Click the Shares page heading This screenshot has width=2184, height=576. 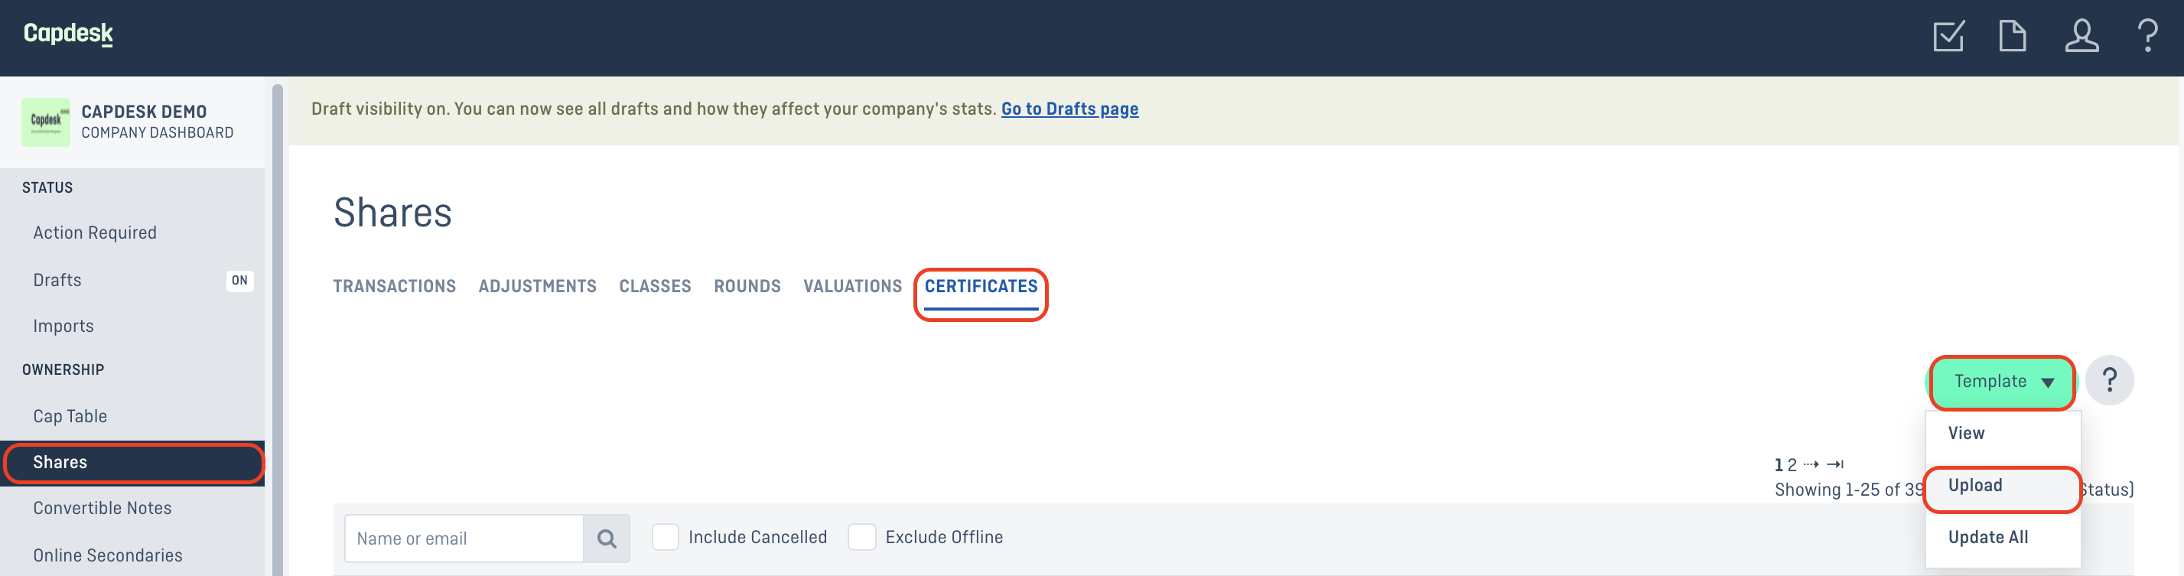click(392, 212)
